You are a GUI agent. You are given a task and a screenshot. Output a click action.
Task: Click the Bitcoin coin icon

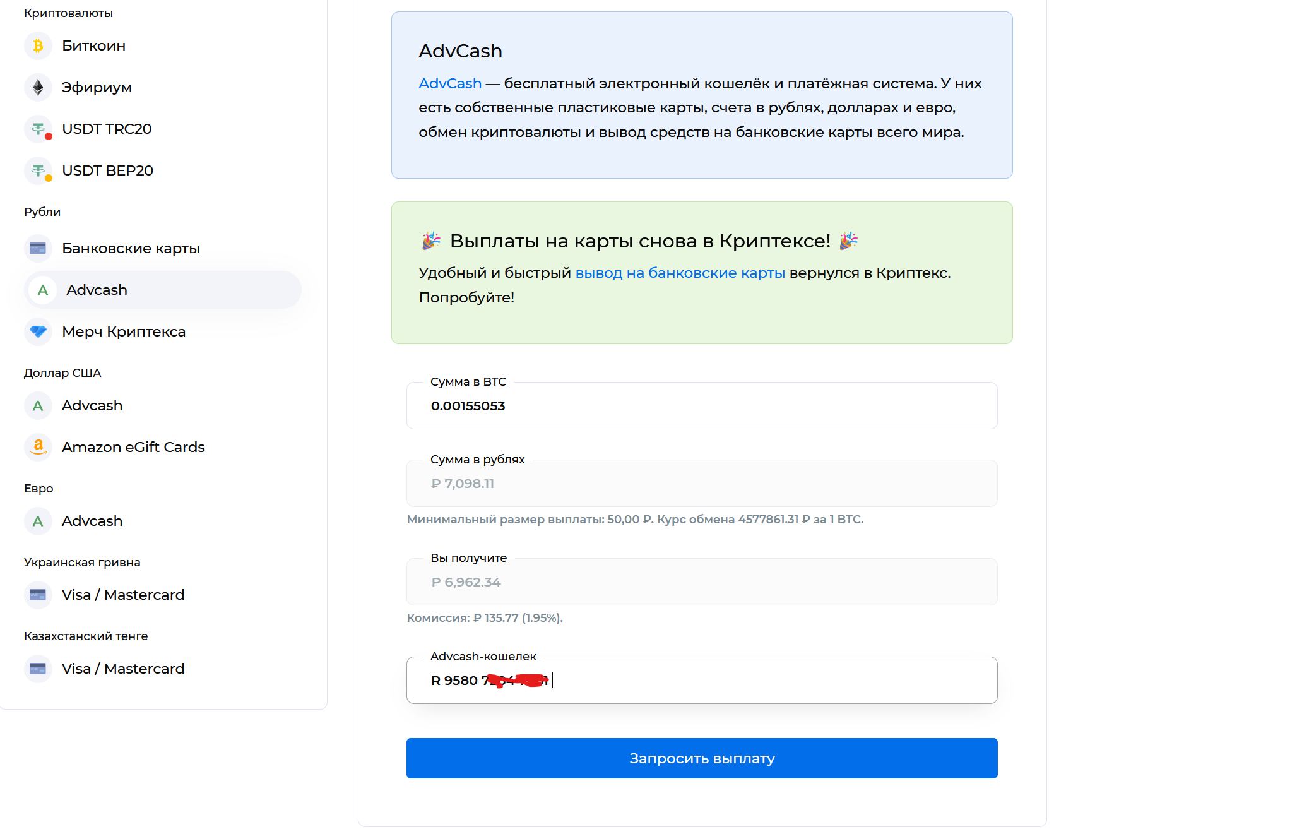[38, 46]
